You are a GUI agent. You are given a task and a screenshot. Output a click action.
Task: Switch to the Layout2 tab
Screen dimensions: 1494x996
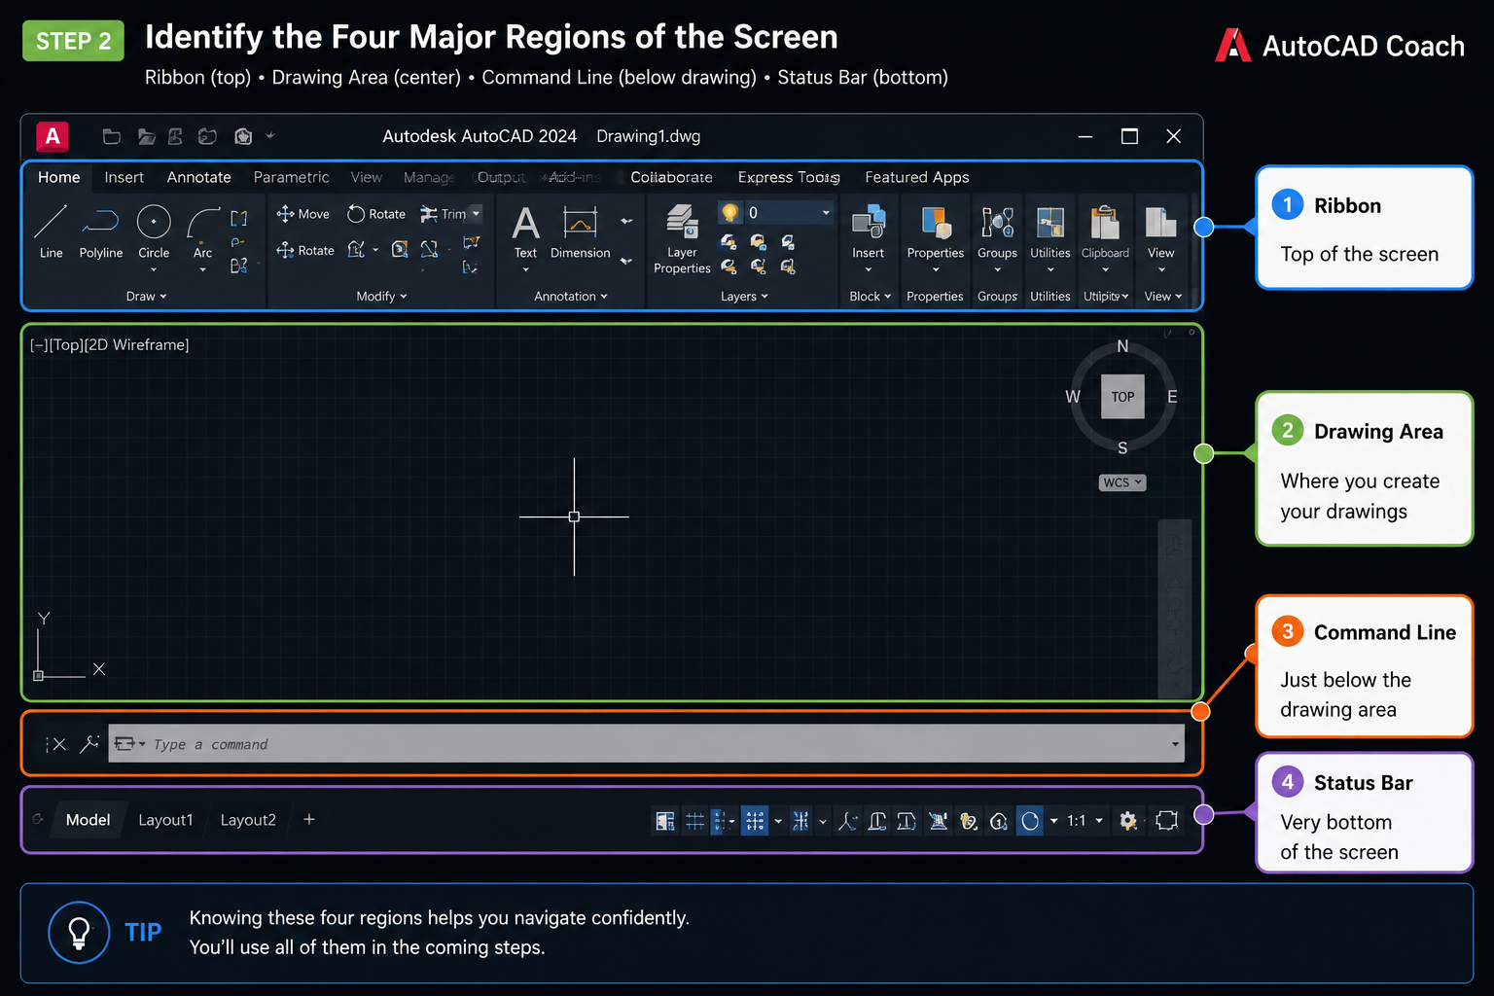[248, 820]
